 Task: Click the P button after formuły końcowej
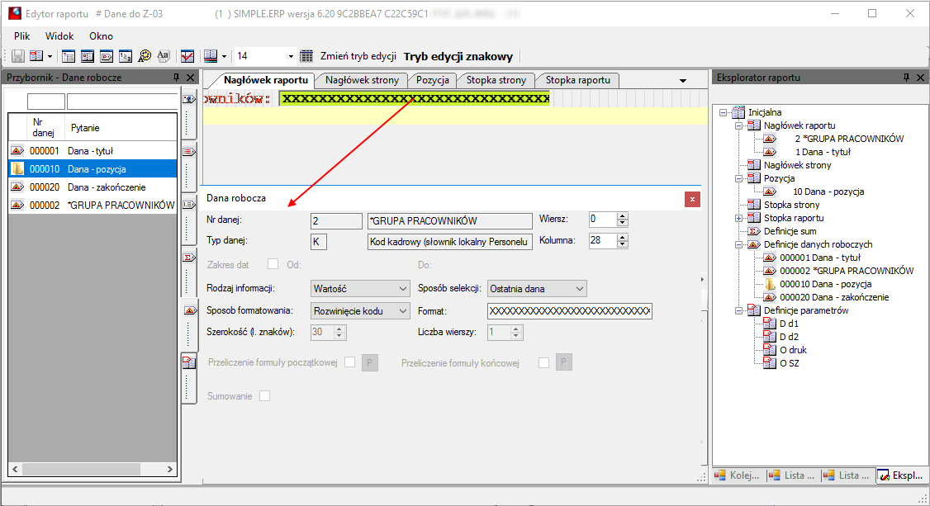click(x=563, y=362)
